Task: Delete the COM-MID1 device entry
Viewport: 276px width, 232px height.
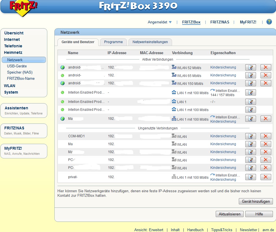Action: [x=266, y=136]
